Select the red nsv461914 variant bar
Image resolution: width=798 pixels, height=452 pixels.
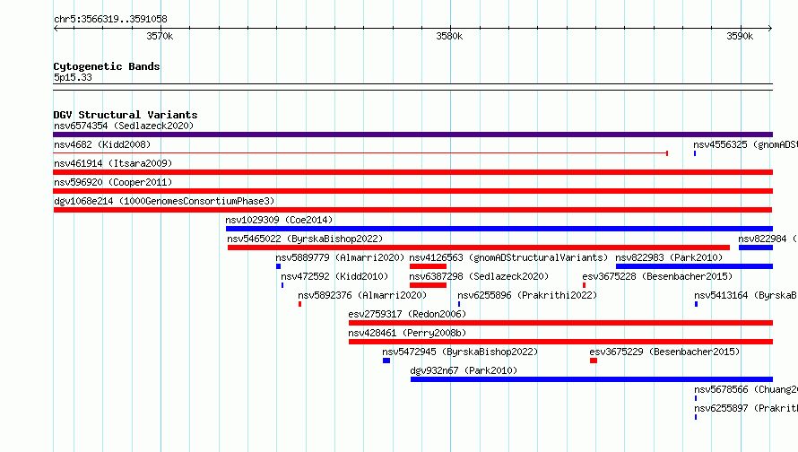(x=412, y=172)
